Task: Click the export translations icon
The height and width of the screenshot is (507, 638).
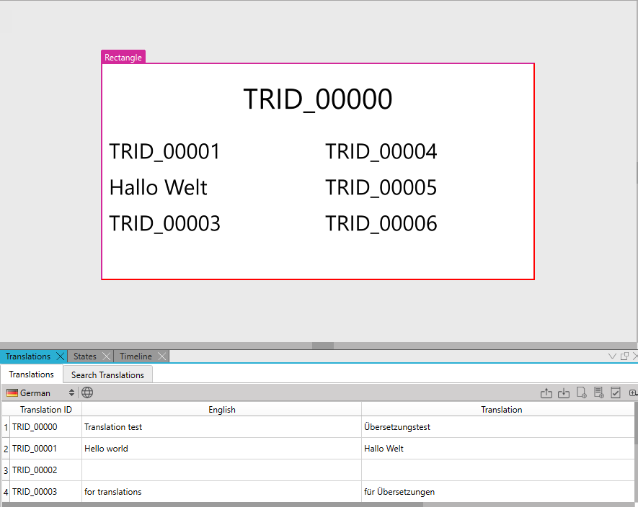Action: click(546, 393)
